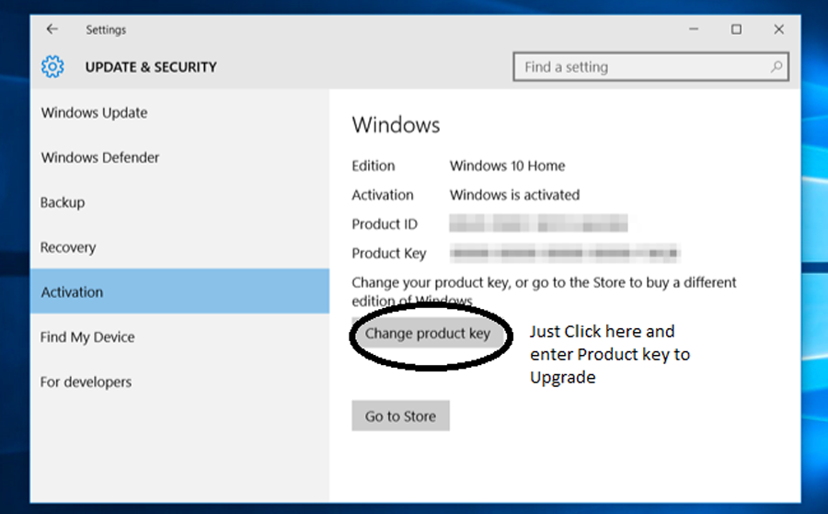This screenshot has height=514, width=828.
Task: Click the Product Key label
Action: (x=388, y=253)
